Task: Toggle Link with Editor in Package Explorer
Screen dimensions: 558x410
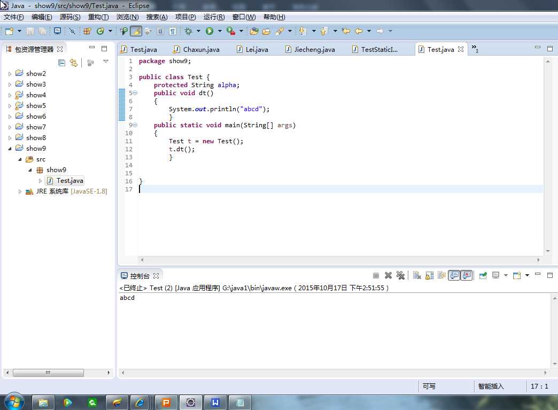Action: click(74, 63)
